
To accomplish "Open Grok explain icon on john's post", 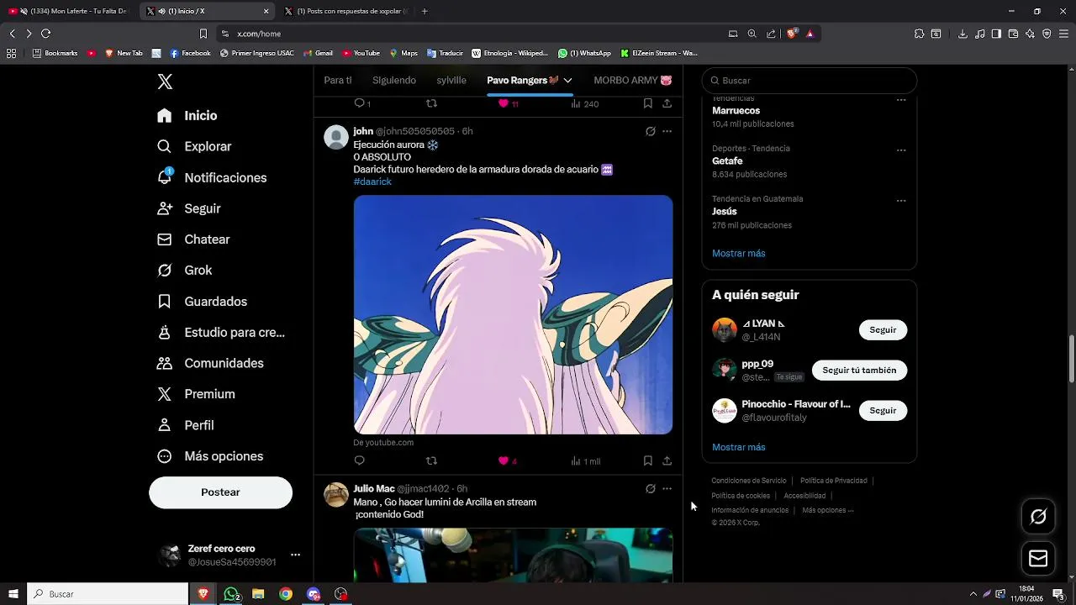I will coord(650,131).
